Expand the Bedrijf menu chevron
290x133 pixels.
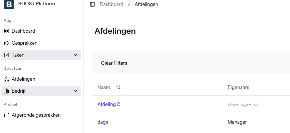point(75,91)
